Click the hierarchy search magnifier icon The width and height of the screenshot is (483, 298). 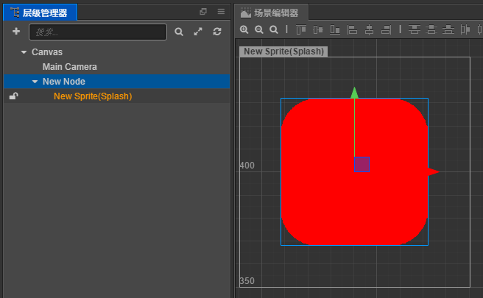179,32
